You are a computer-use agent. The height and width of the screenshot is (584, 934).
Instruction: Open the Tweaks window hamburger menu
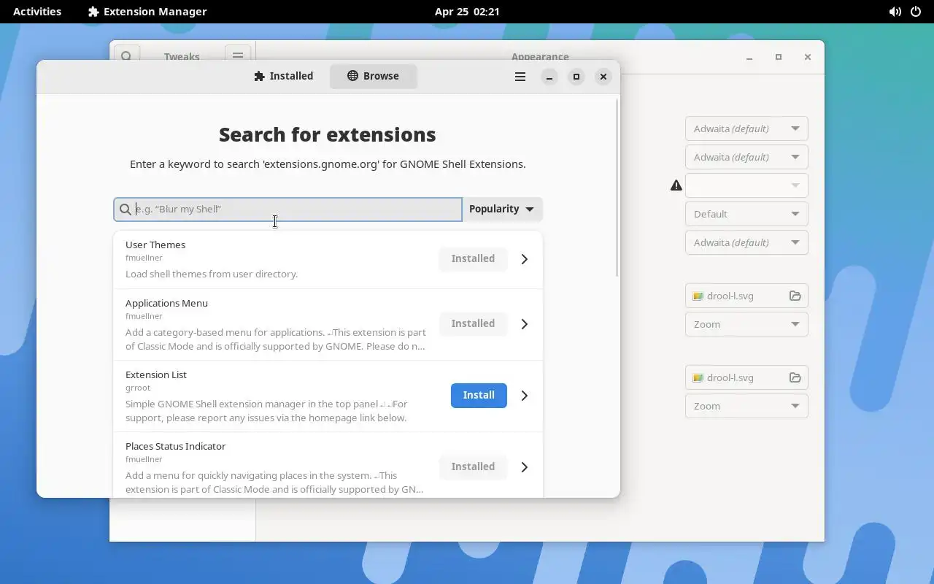coord(238,55)
